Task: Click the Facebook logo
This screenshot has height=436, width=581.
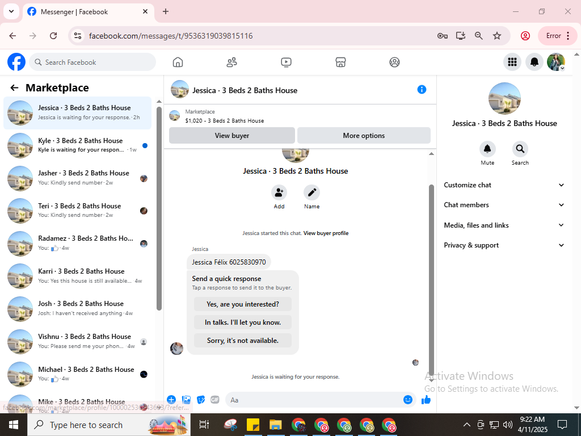Action: click(16, 62)
